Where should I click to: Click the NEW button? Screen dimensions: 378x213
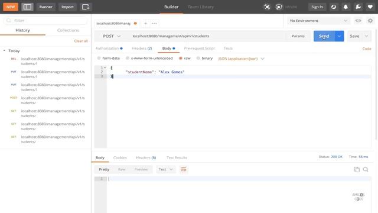click(x=11, y=7)
